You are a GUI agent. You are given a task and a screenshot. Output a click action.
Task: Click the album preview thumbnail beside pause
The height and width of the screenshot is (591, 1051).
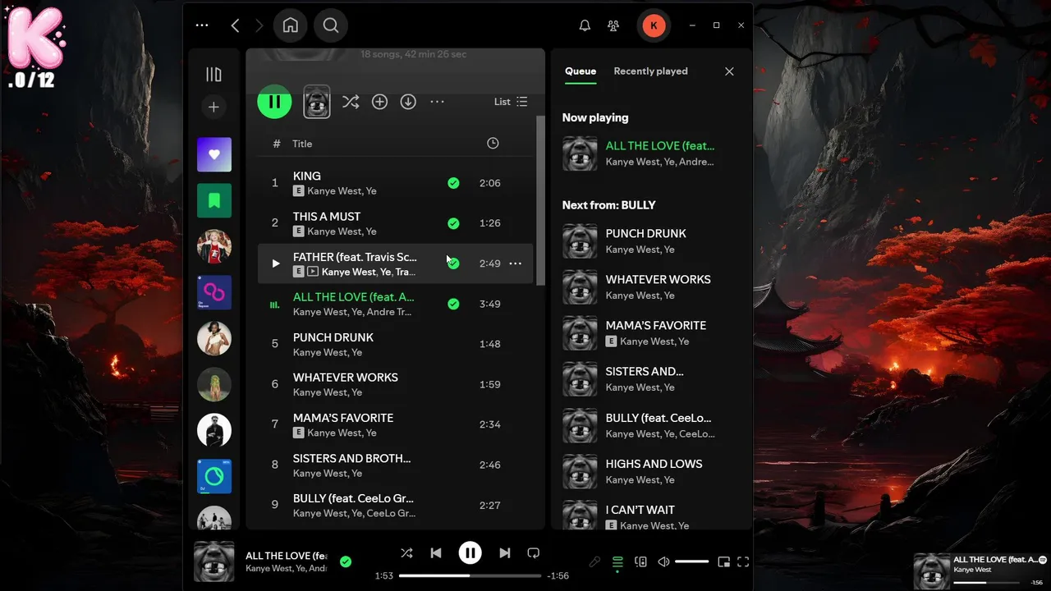[x=317, y=102]
